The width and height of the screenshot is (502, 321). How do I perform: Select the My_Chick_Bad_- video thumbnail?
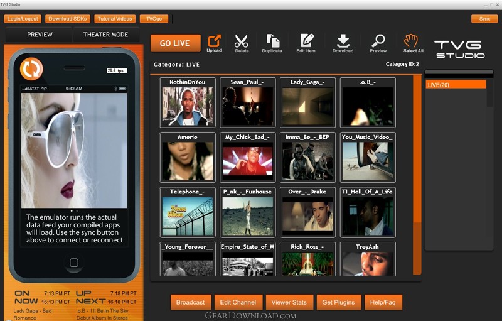coord(247,157)
